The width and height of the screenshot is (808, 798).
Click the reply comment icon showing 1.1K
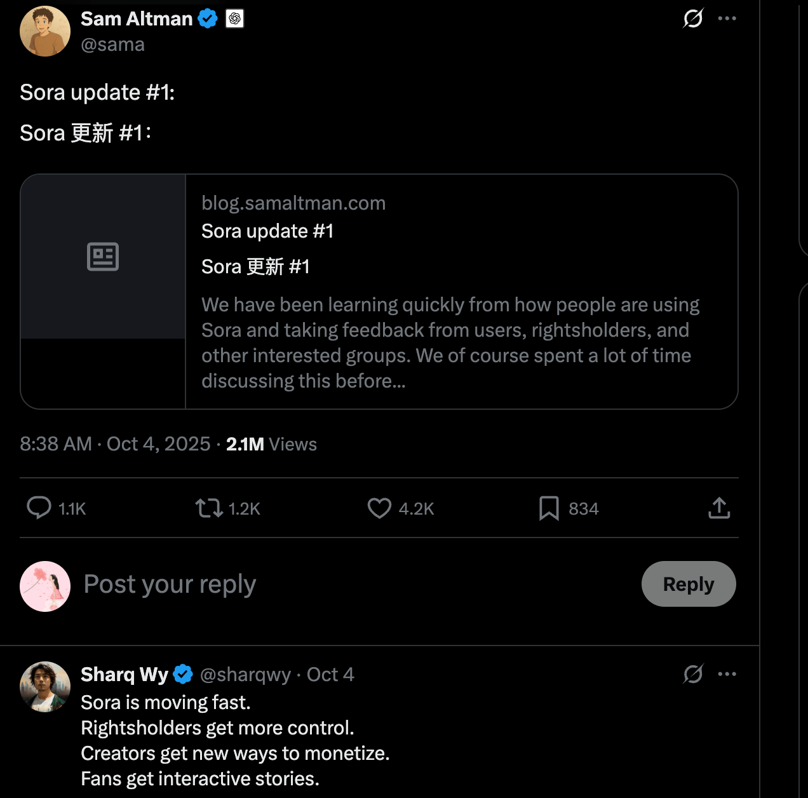point(39,508)
